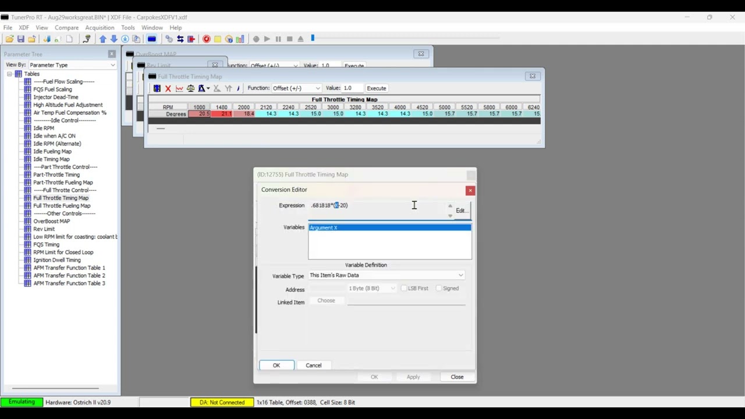Open the font A icon dropdown arrow
This screenshot has height=419, width=745.
point(208,88)
